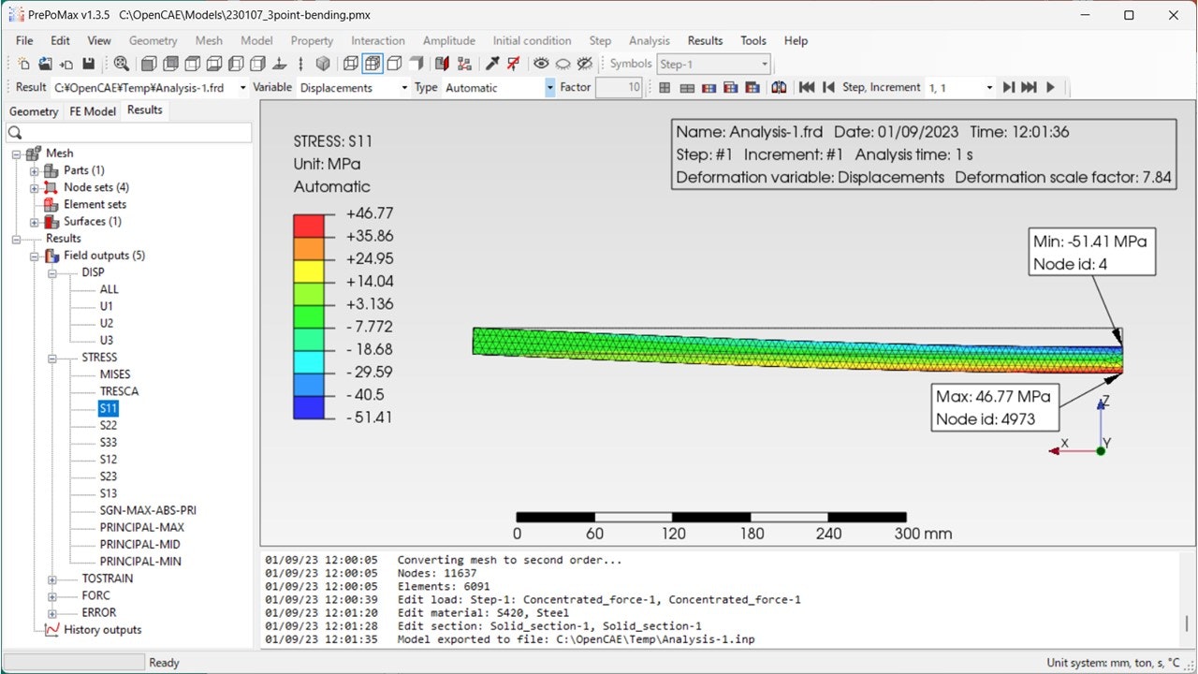Image resolution: width=1198 pixels, height=674 pixels.
Task: Select PRINCIPAL-MAX stress output
Action: point(142,527)
